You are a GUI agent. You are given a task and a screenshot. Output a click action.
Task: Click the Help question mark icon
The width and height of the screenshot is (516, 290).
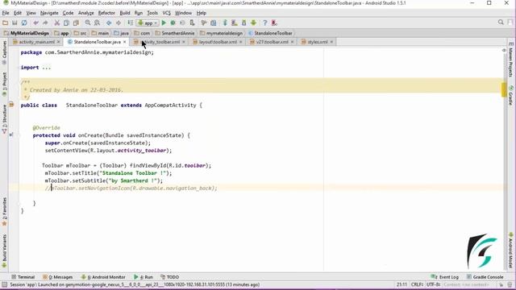(x=265, y=23)
